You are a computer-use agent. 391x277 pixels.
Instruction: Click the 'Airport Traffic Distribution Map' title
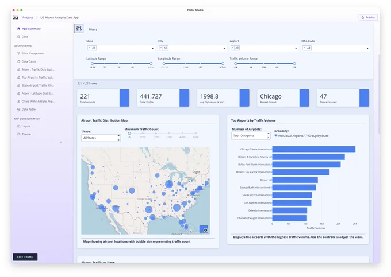tap(104, 120)
